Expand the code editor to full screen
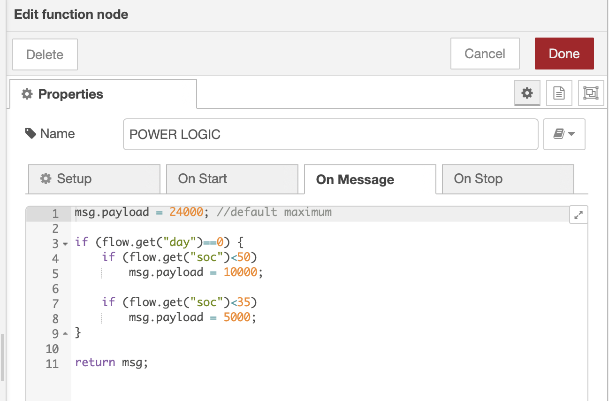 click(579, 215)
